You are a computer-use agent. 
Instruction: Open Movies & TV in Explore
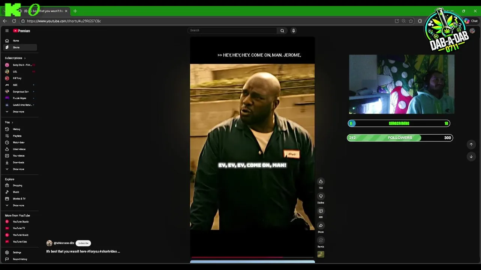[x=20, y=199]
